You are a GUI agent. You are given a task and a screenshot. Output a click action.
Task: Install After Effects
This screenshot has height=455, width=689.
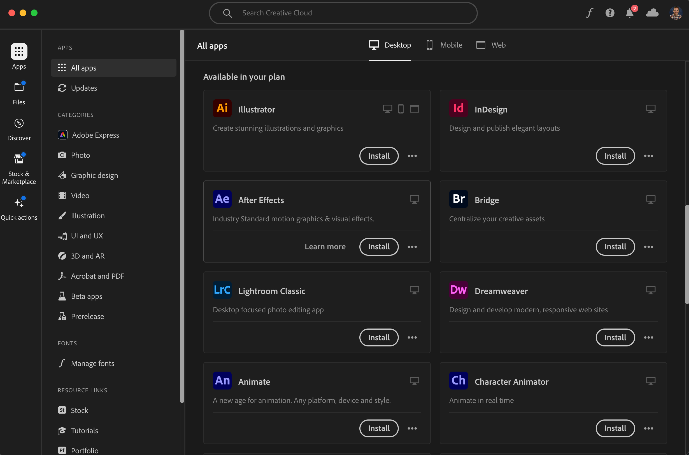coord(379,247)
